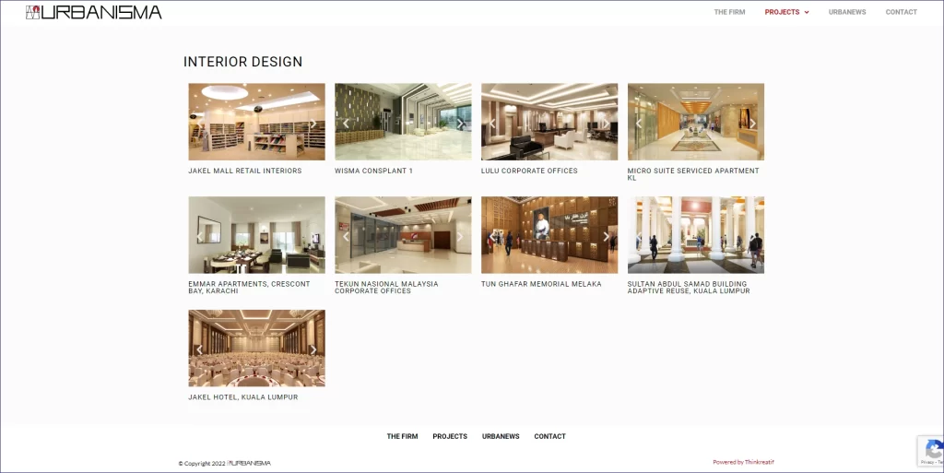Show next image on Jakel Mall Retail Interiors
Screen dimensions: 944x473
(x=313, y=124)
